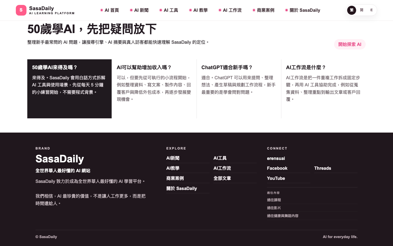Screen dimensions: 393x246
Task: Switch language to Traditional Chinese (繁)
Action: pos(352,10)
